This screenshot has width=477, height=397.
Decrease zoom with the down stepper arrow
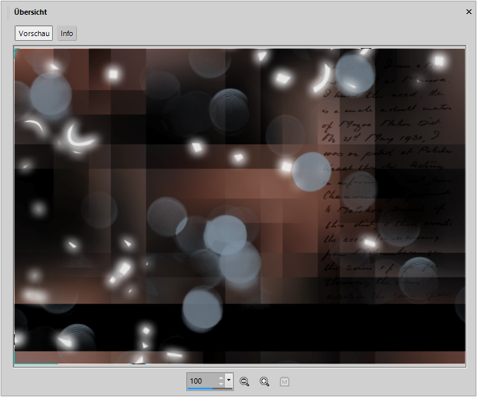pyautogui.click(x=221, y=384)
